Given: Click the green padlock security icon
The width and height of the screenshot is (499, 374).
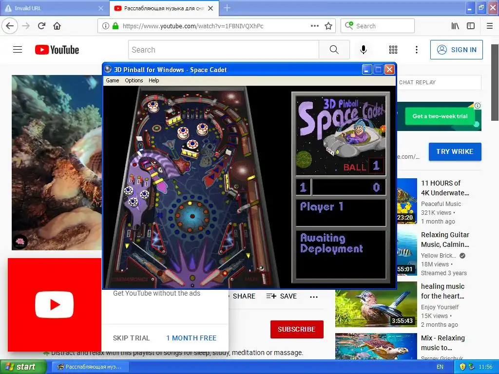Looking at the screenshot, I should coord(115,26).
